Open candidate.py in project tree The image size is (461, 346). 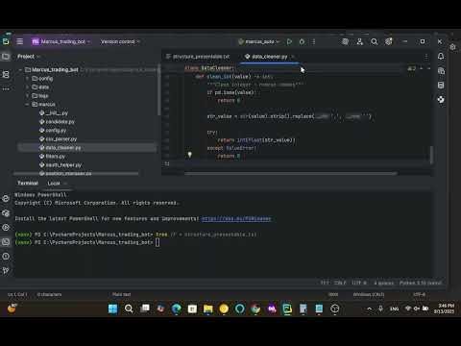(57, 122)
